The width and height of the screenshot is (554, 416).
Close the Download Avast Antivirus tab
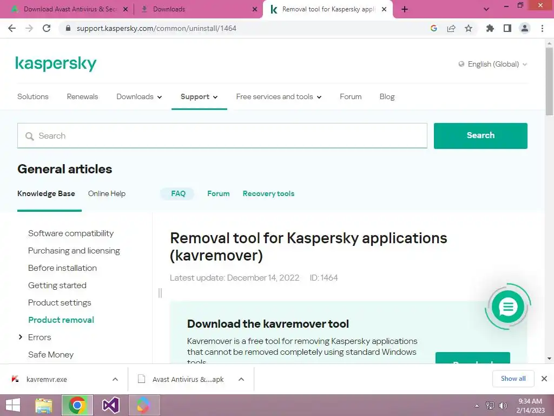click(126, 9)
